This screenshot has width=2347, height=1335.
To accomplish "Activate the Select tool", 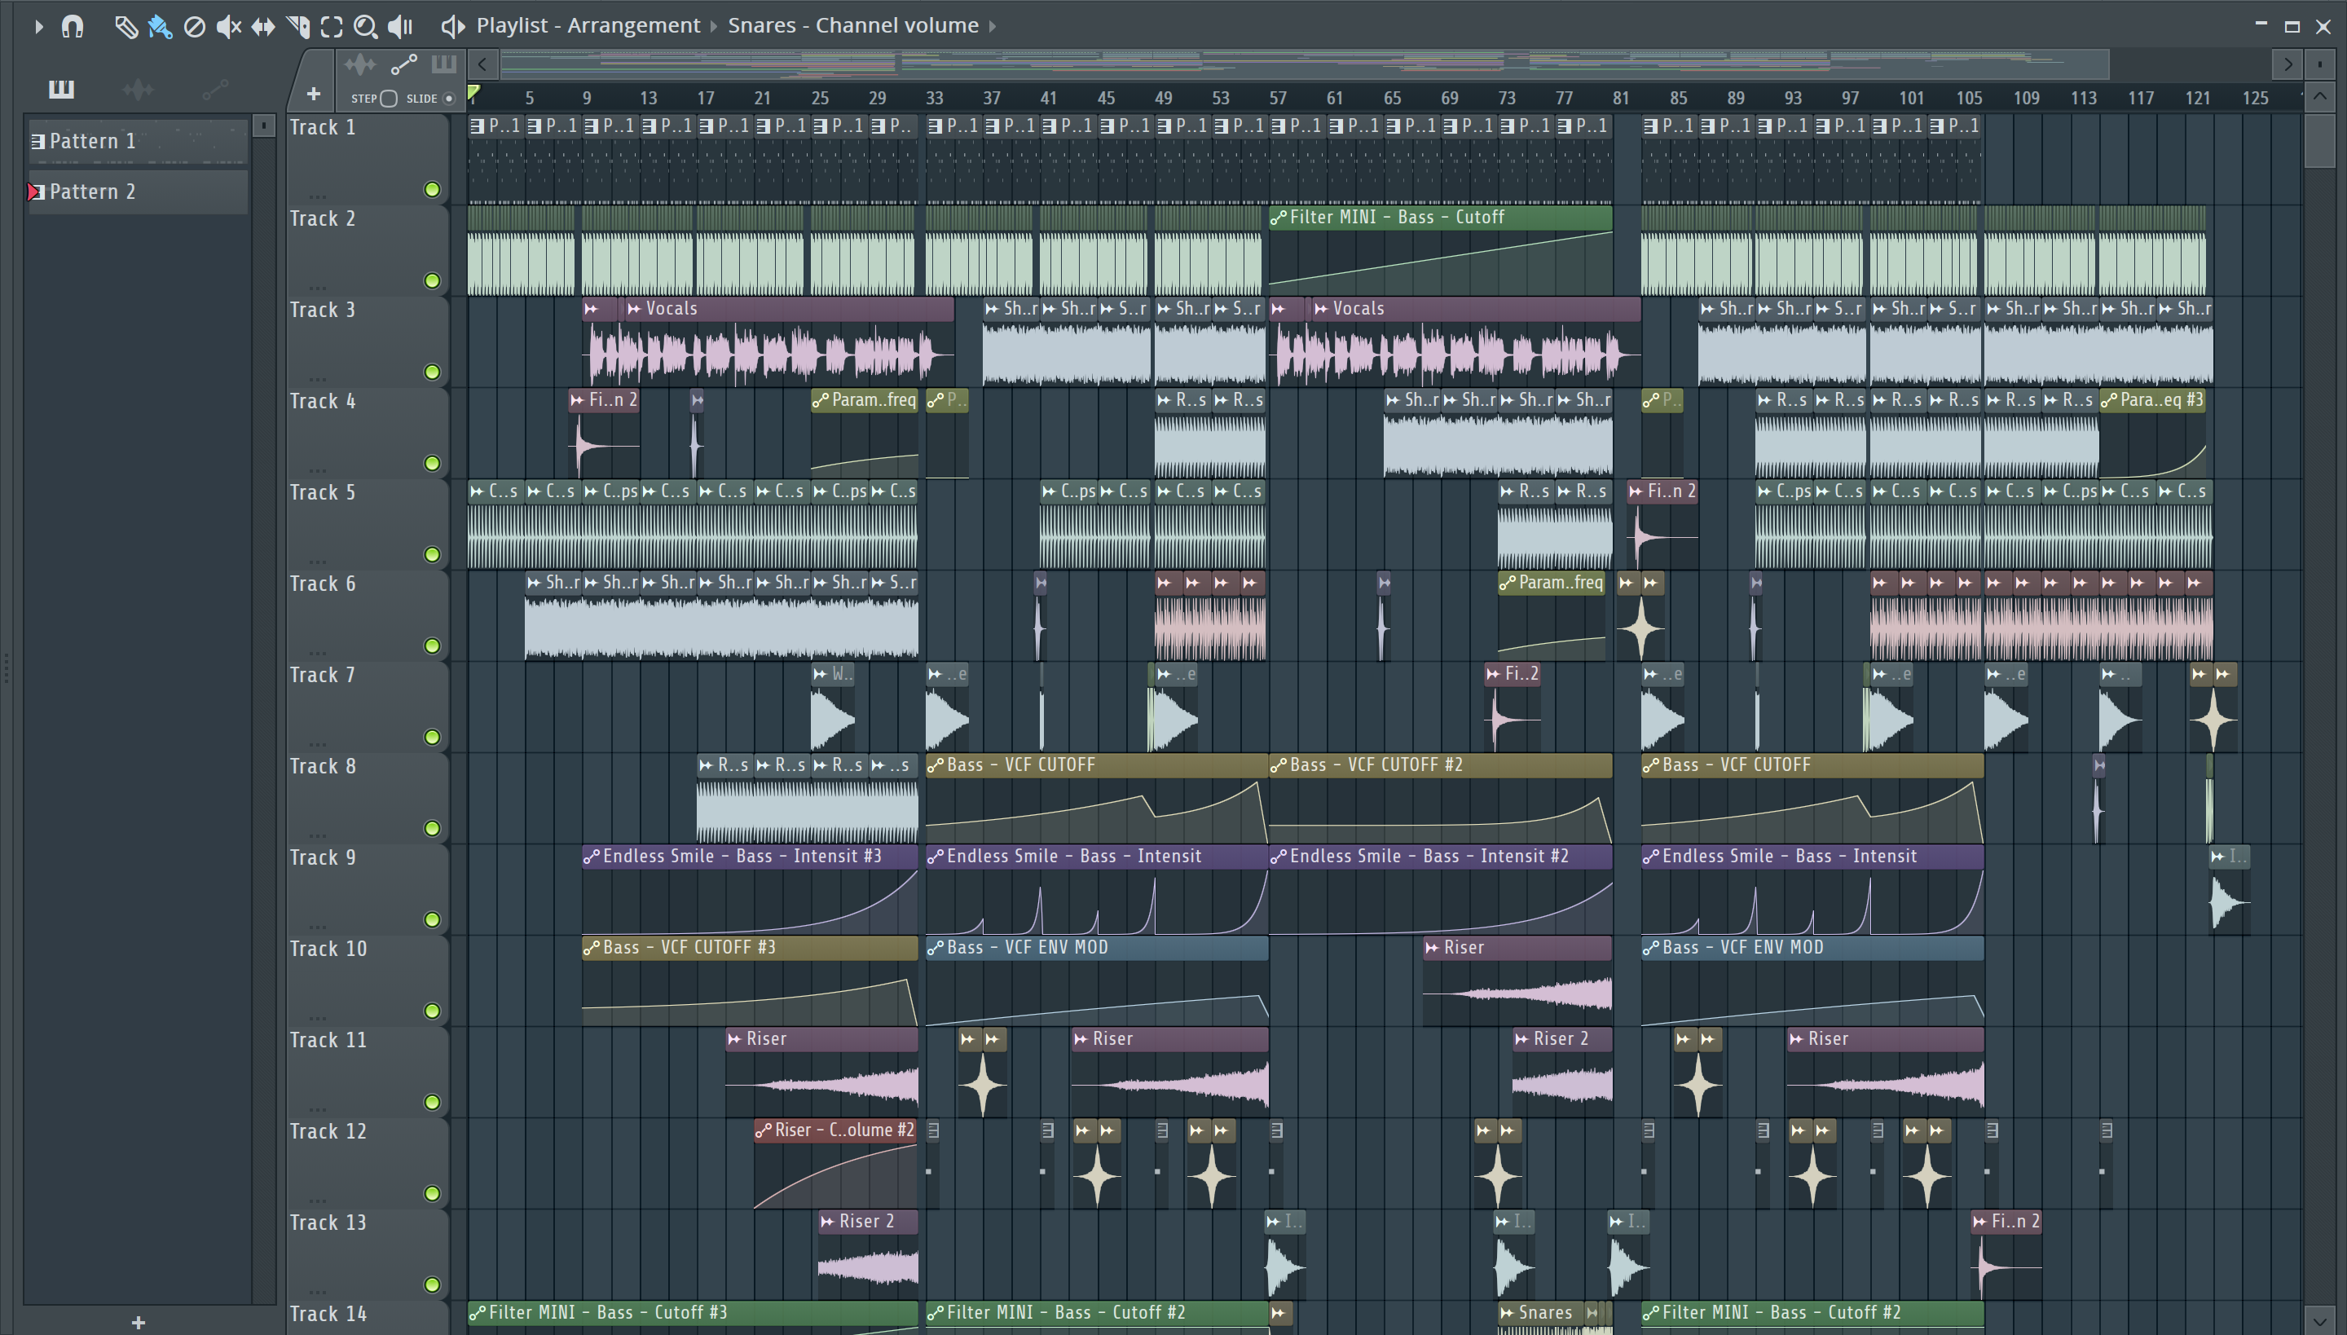I will pyautogui.click(x=332, y=27).
